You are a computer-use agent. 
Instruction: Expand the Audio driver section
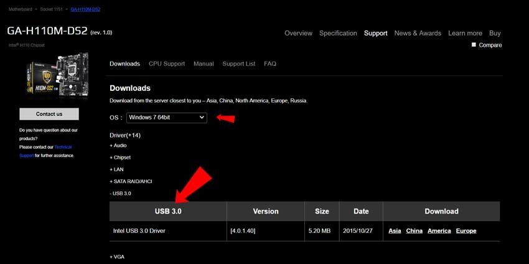(118, 146)
